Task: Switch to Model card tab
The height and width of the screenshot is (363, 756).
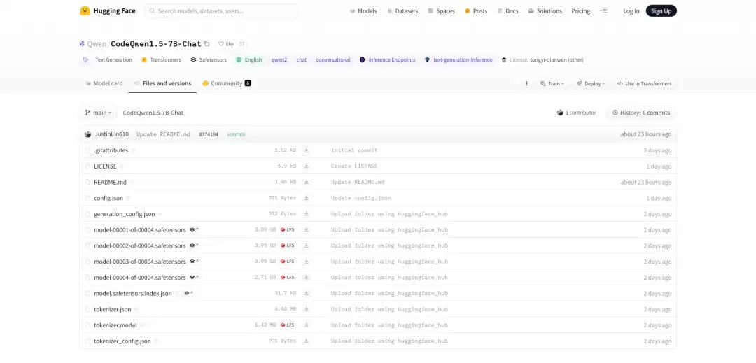Action: (x=104, y=84)
